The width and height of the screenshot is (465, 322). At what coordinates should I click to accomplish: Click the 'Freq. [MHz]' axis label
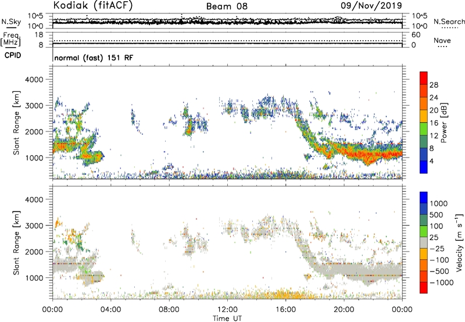point(10,40)
